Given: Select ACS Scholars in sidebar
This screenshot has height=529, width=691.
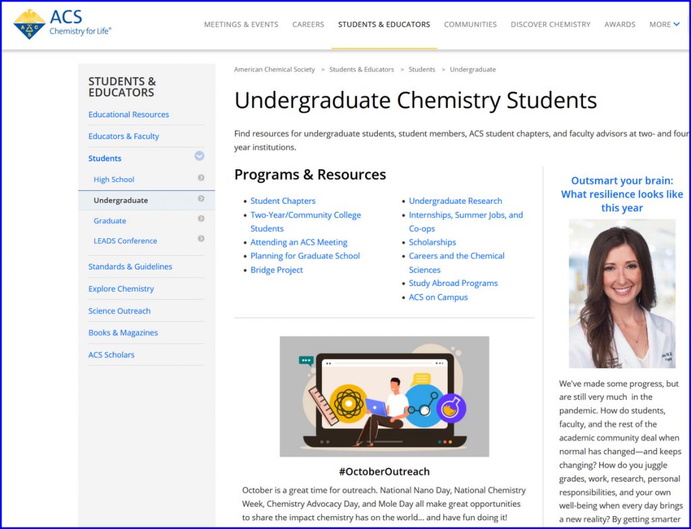Looking at the screenshot, I should 111,355.
